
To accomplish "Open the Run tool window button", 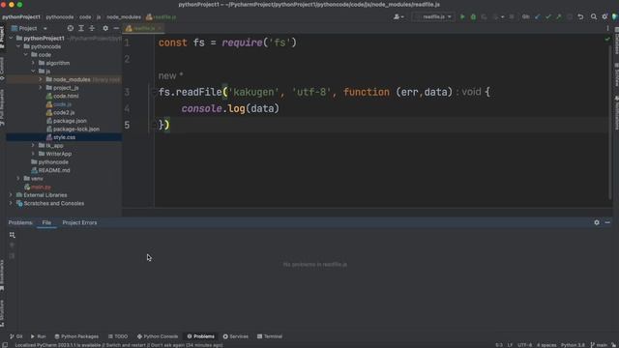I will pyautogui.click(x=39, y=336).
